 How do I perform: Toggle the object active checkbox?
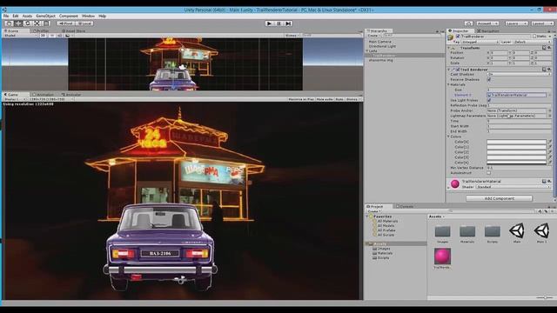tap(458, 37)
